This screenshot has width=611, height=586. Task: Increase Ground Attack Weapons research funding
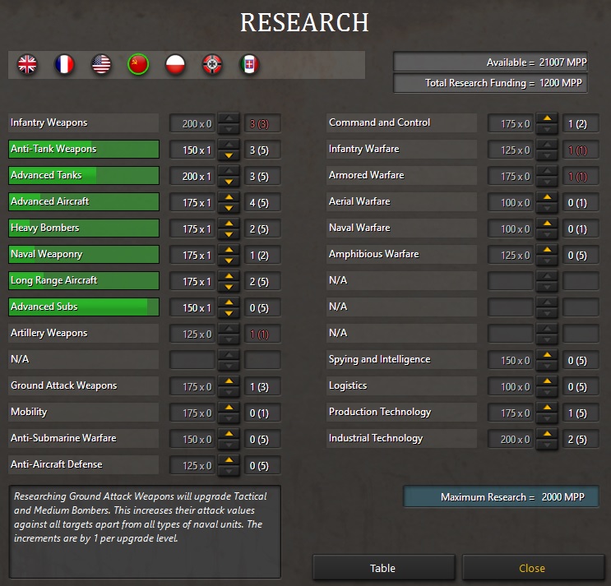(229, 381)
